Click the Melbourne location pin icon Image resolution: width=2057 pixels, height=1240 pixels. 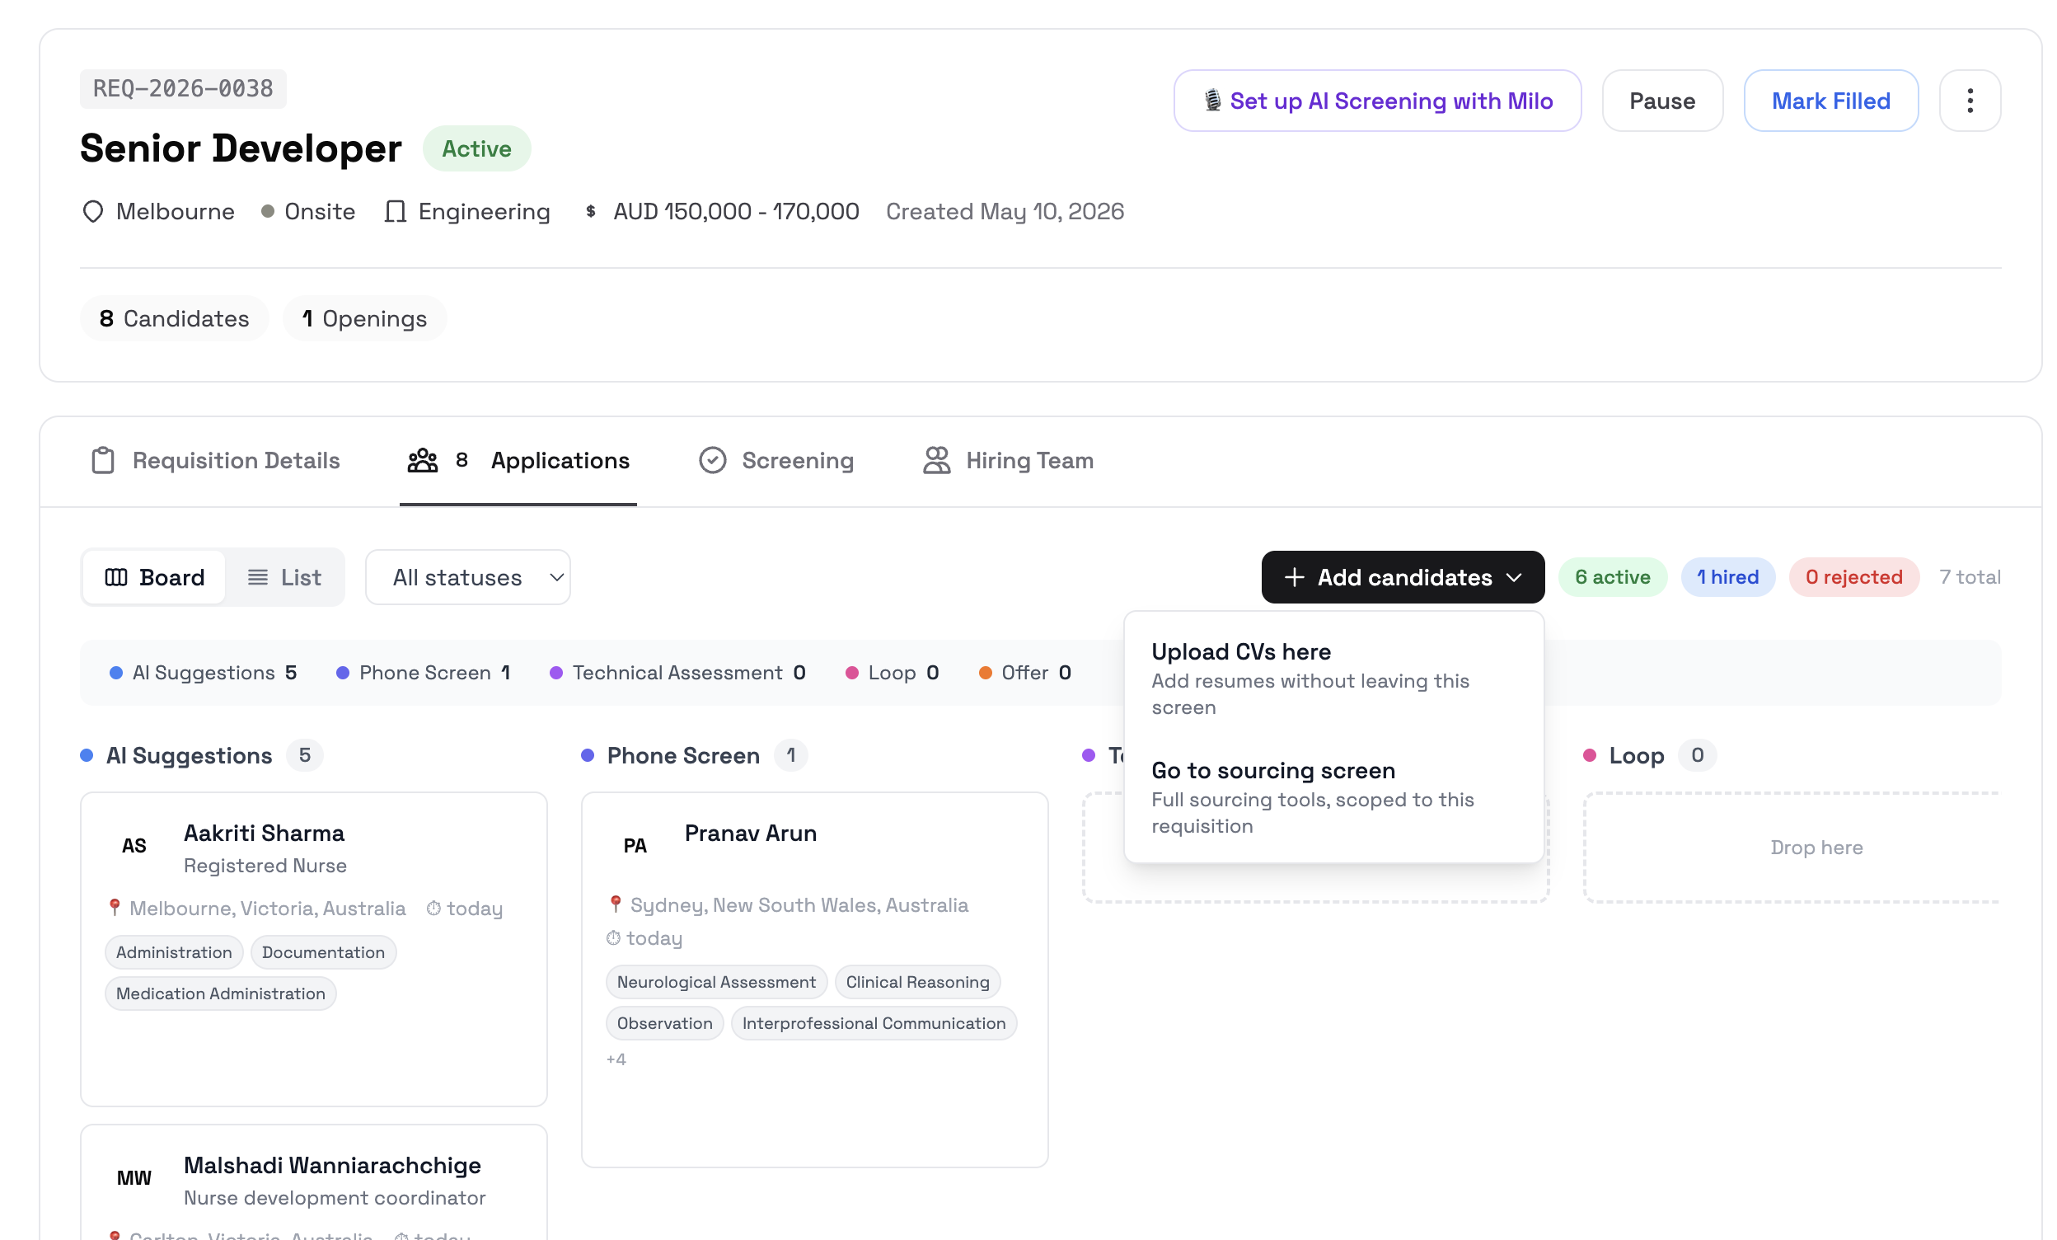(x=92, y=211)
